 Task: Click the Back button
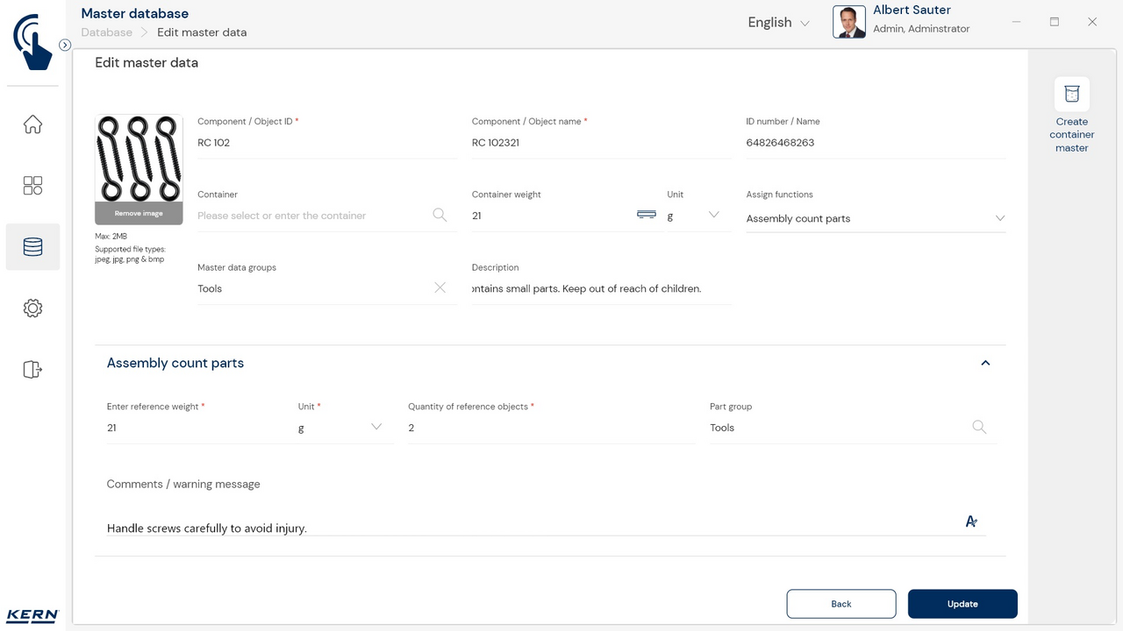point(840,604)
